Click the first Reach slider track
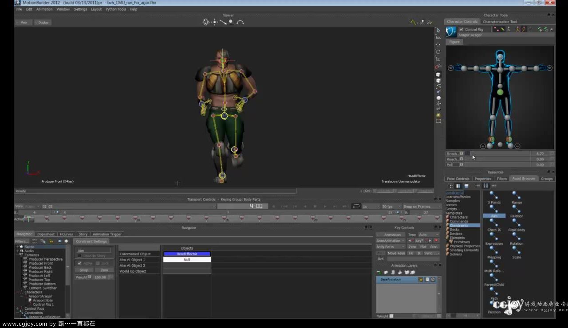This screenshot has height=328, width=568. (x=497, y=154)
